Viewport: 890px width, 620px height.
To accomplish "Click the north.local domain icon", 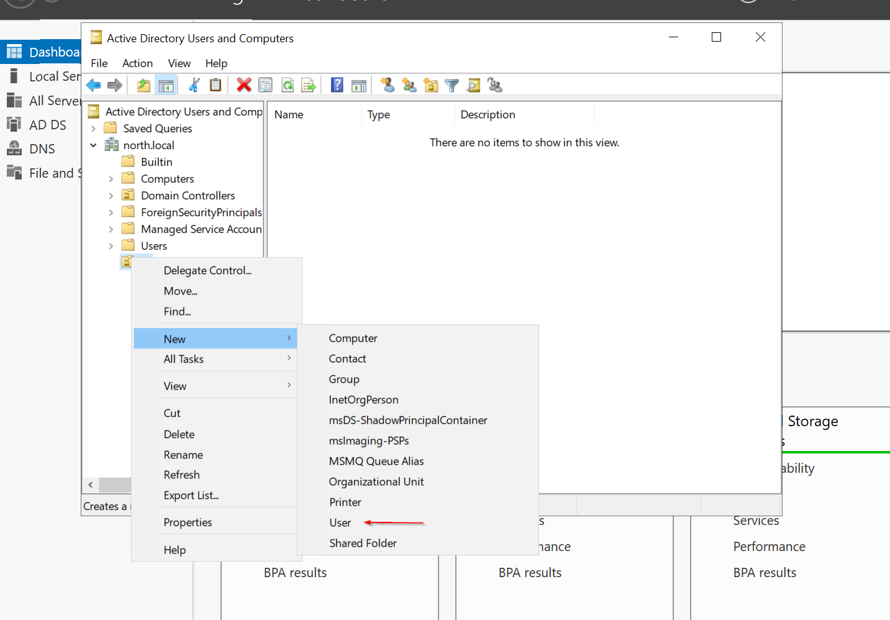I will coord(112,145).
